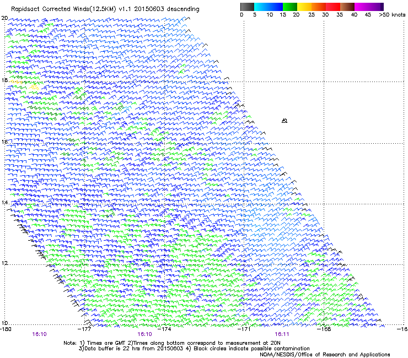Click the small black island outline marker
Viewport: 408px width, 358px height.
point(284,121)
